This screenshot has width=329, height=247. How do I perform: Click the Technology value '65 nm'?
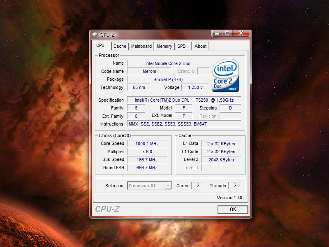click(139, 87)
